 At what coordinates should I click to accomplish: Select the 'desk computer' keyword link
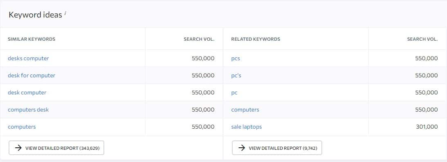tap(27, 92)
